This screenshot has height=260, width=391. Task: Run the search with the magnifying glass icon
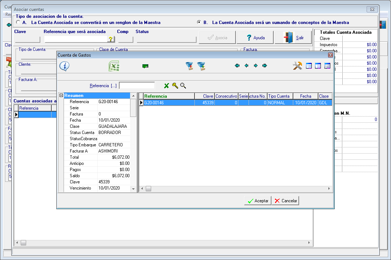point(183,86)
